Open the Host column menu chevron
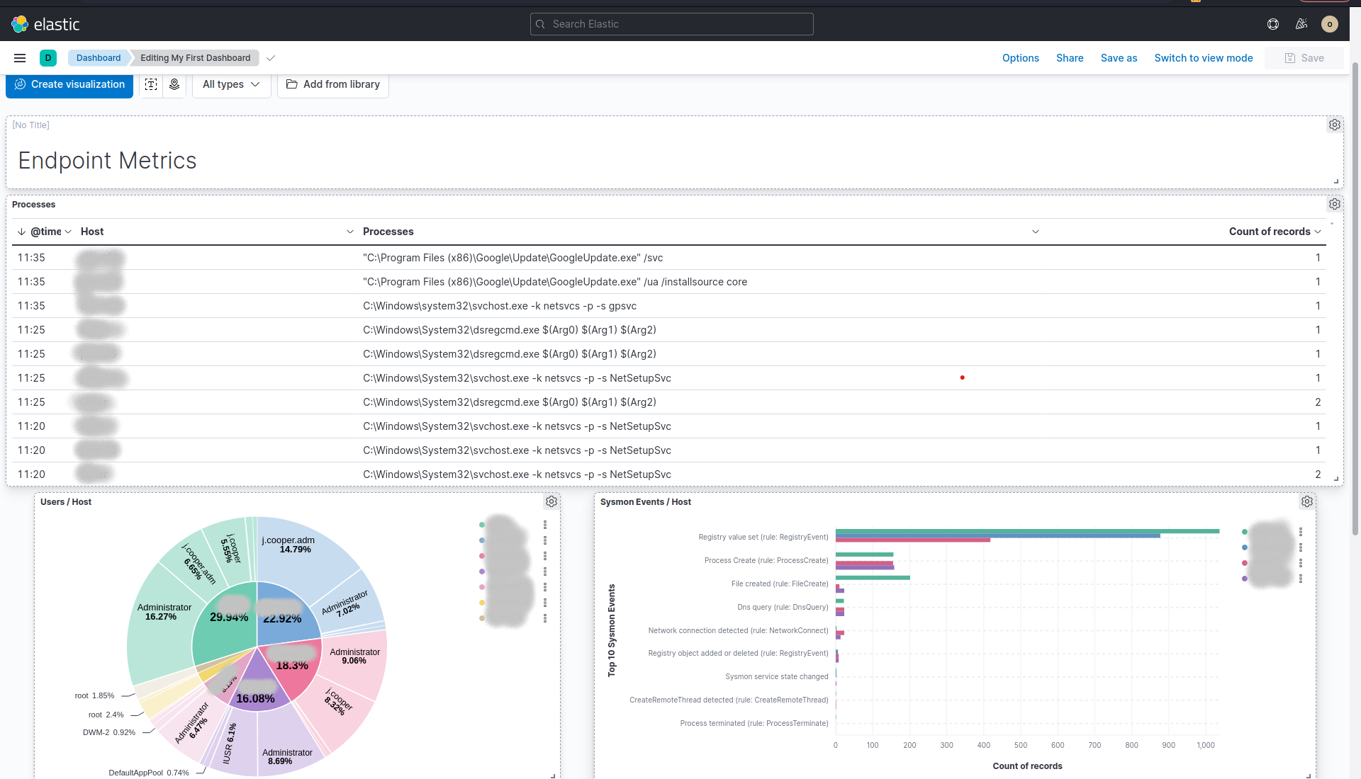Screen dimensions: 1361x779 coord(350,232)
